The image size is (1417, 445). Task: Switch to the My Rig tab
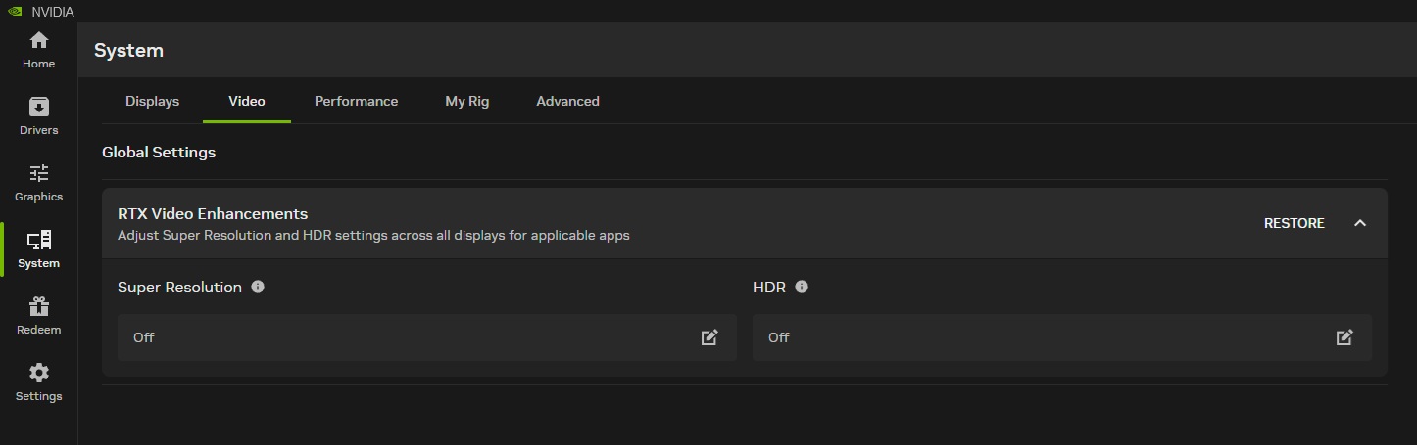point(467,101)
